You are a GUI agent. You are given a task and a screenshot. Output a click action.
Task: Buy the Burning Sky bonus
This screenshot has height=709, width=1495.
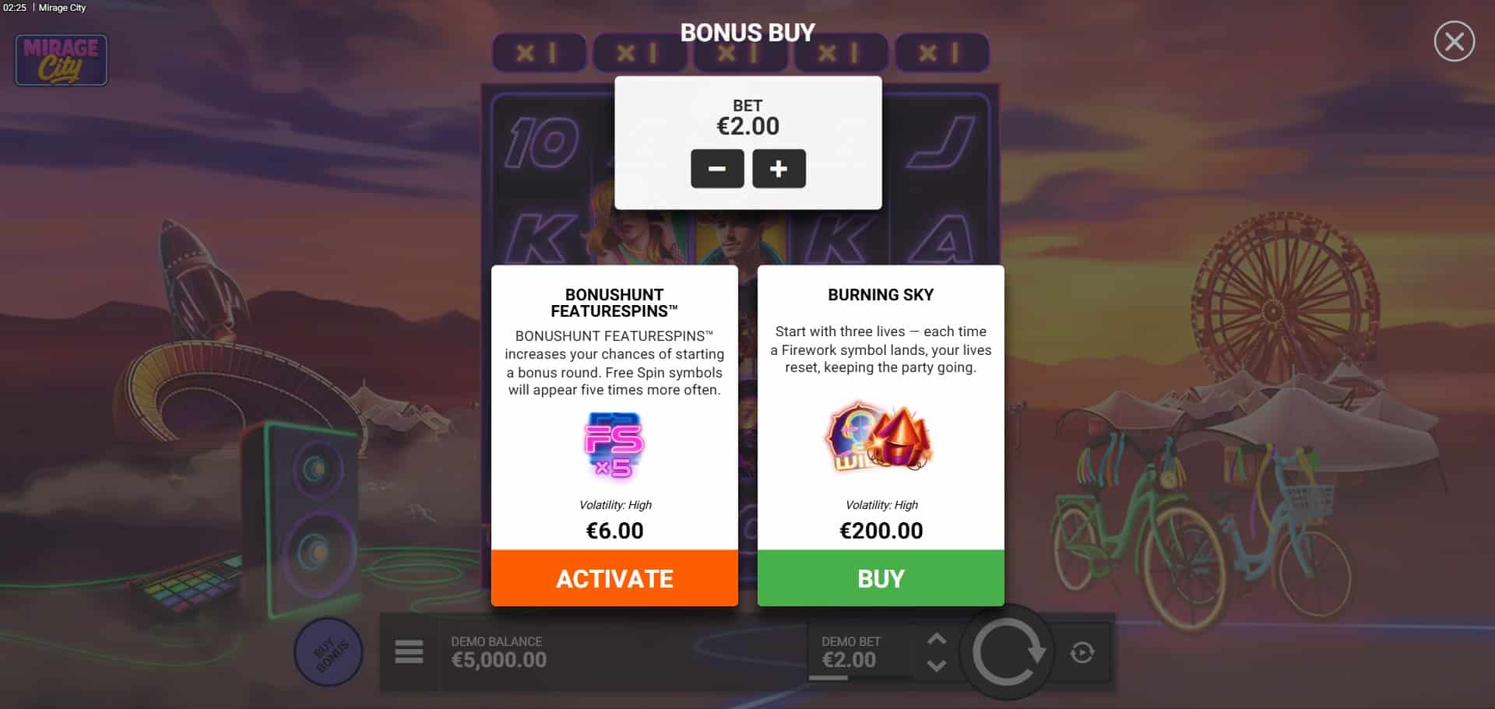point(881,578)
